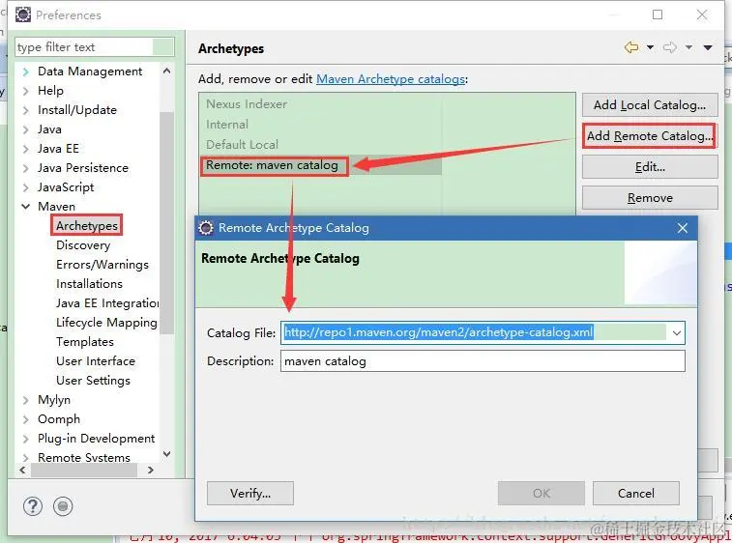Screen dimensions: 732x543
Task: Click the tree horizontal scrollbar thumb
Action: 84,470
